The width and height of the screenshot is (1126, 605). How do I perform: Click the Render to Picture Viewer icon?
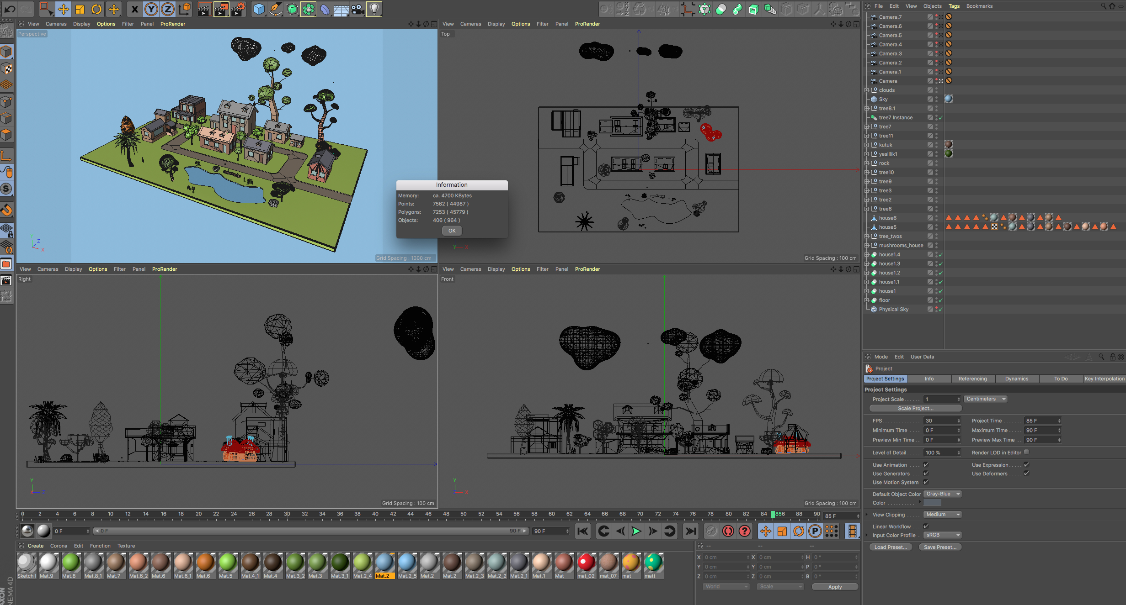point(221,9)
